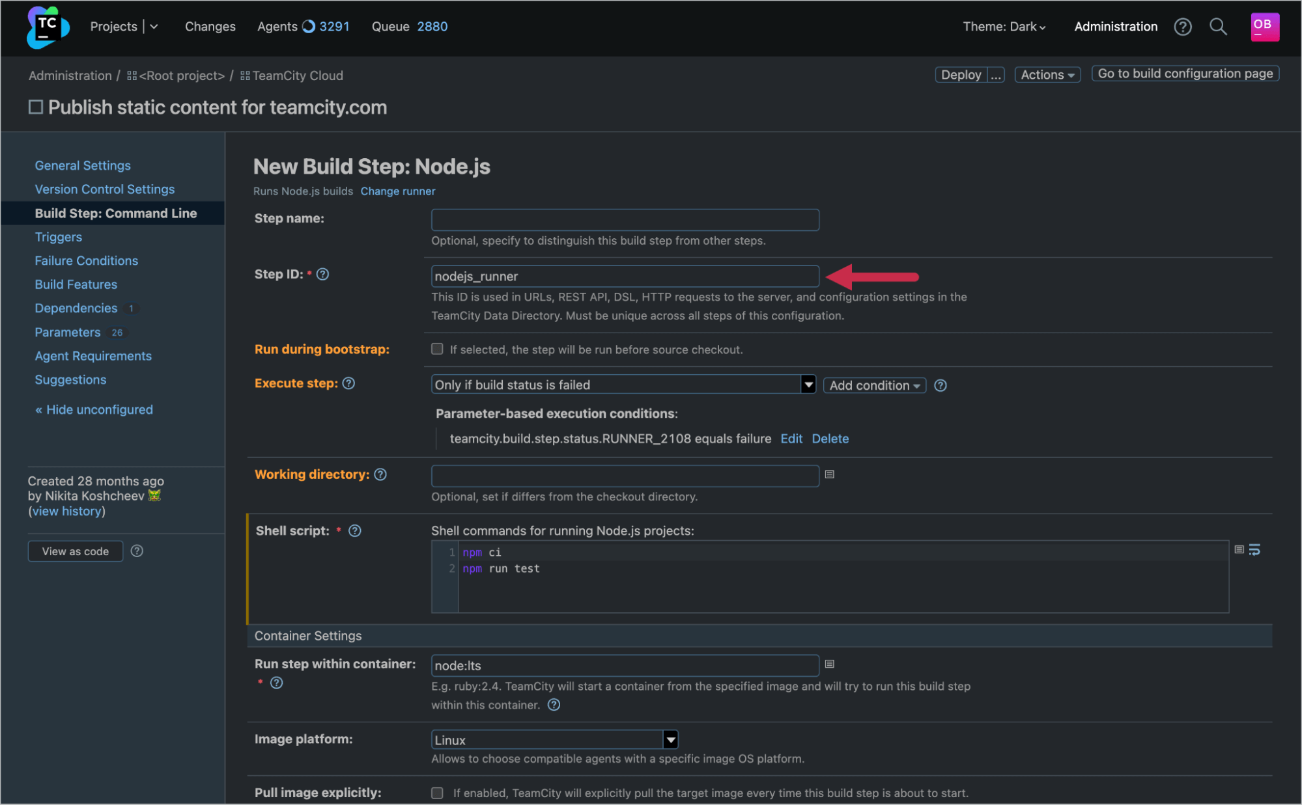
Task: Click the Shell script help icon
Action: pyautogui.click(x=354, y=531)
